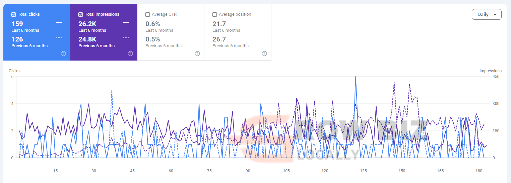This screenshot has height=183, width=511.
Task: Click the 6 clicks axis label
Action: coord(12,77)
